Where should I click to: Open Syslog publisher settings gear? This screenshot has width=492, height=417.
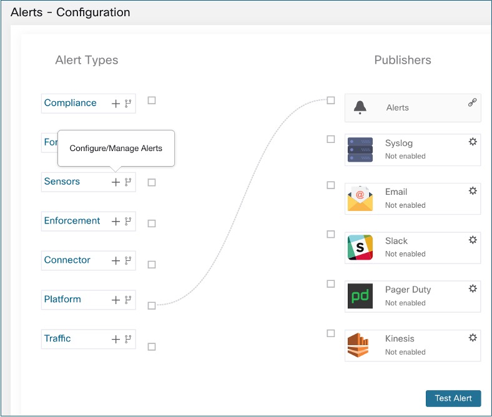[x=473, y=142]
